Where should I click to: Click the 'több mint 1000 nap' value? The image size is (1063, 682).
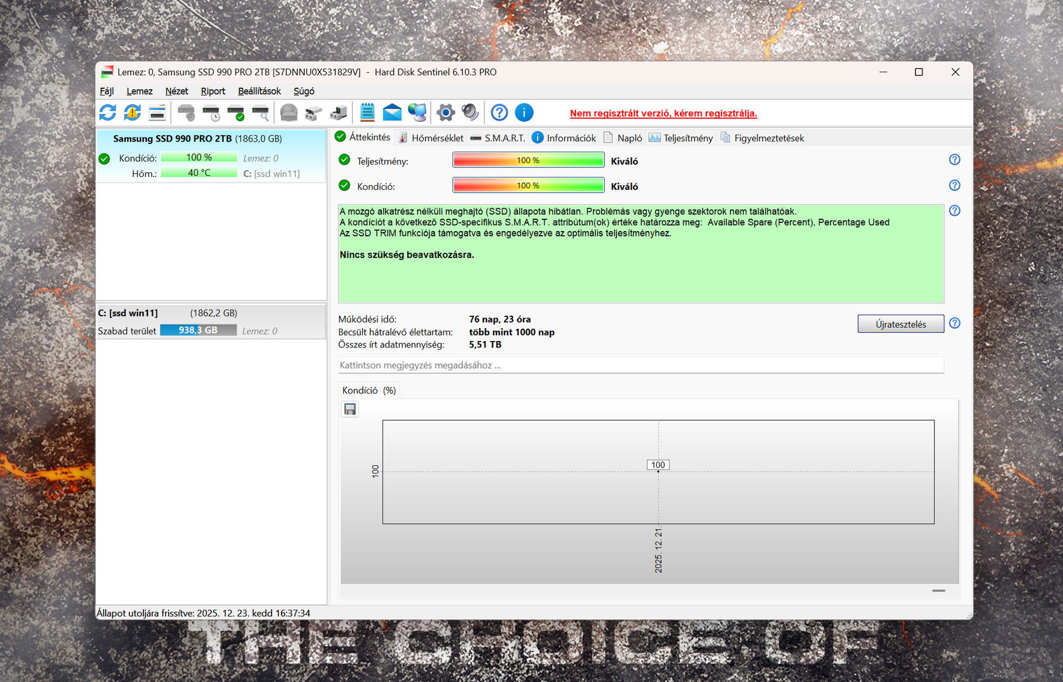coord(512,332)
